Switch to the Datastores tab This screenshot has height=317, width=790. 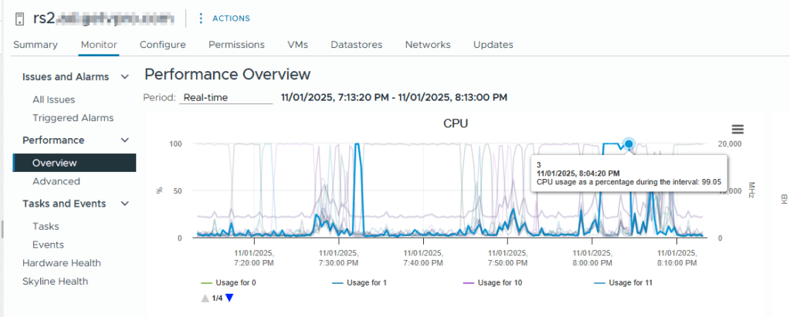(x=357, y=45)
